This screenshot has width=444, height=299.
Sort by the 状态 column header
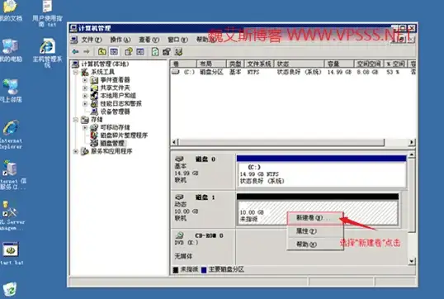pyautogui.click(x=300, y=64)
